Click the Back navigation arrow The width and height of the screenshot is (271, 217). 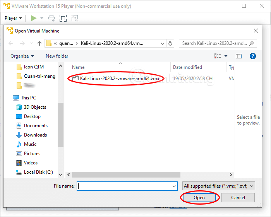[x=11, y=43]
